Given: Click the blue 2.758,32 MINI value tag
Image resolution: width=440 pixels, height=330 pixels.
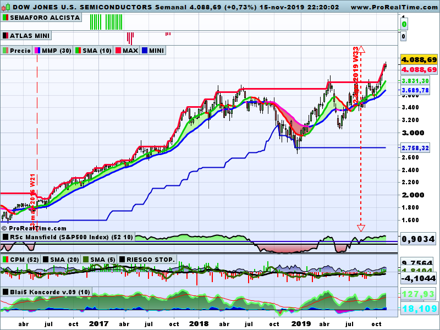Looking at the screenshot, I should tap(415, 148).
